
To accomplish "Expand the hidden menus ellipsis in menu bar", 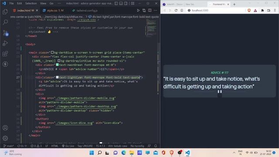I will 59,3.
